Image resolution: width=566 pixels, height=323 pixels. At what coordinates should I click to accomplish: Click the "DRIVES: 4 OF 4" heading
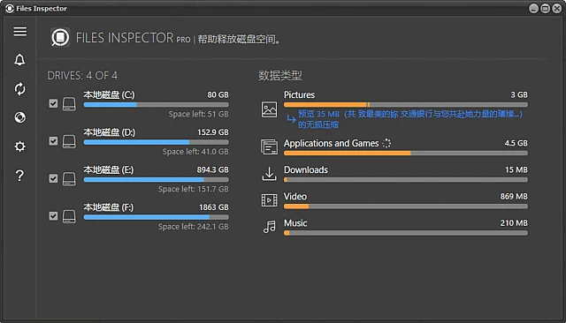point(82,76)
